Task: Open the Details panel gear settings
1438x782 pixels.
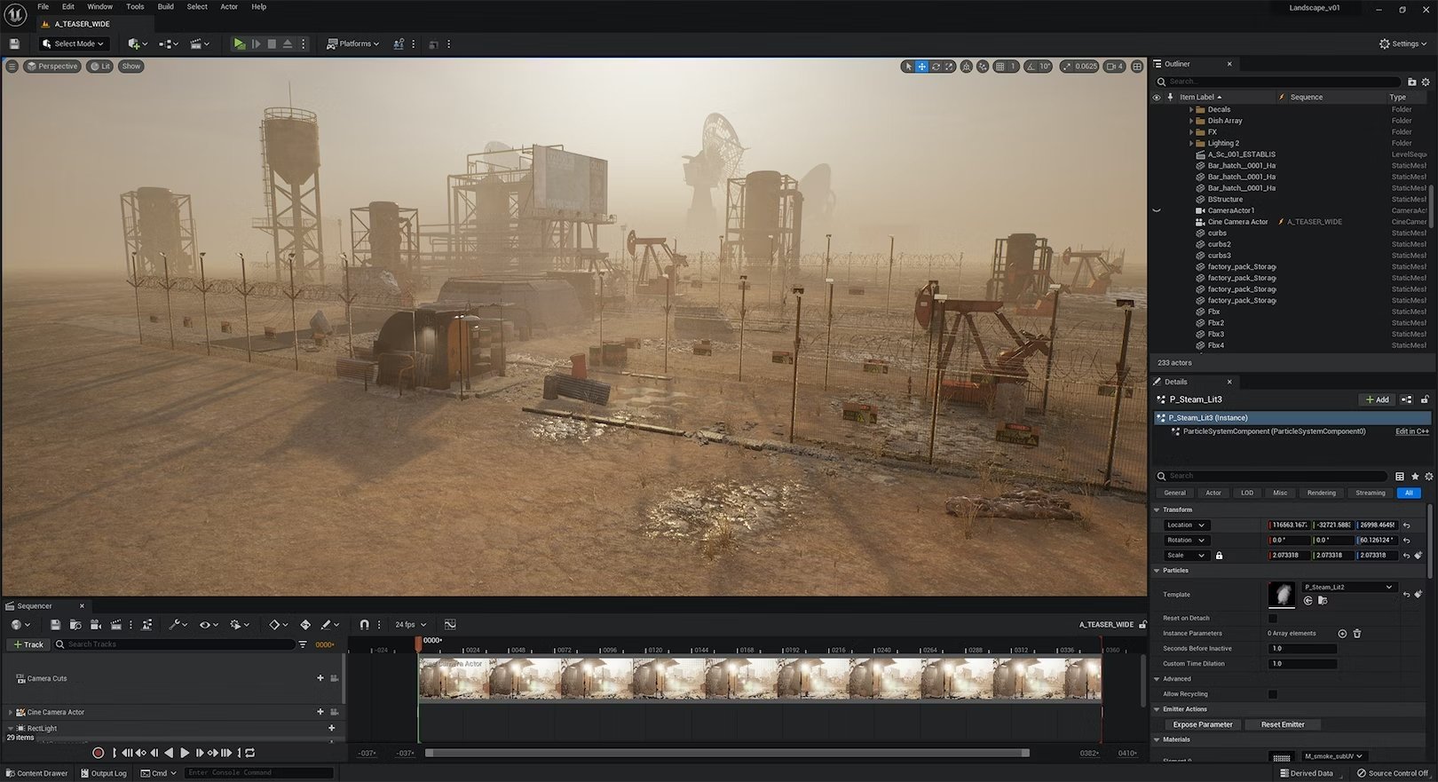Action: [1428, 477]
